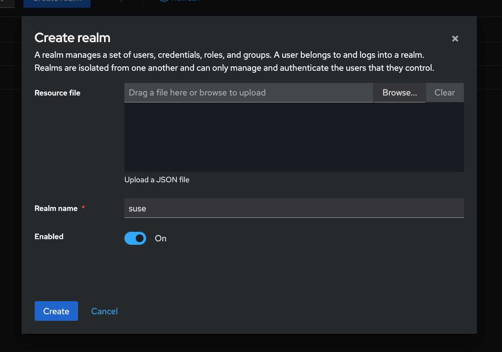Click the 'Drag a file here' upload field

[x=248, y=93]
